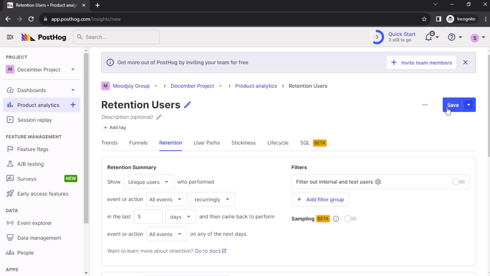Bookmark this page with the star icon
Image resolution: width=490 pixels, height=276 pixels.
(424, 19)
